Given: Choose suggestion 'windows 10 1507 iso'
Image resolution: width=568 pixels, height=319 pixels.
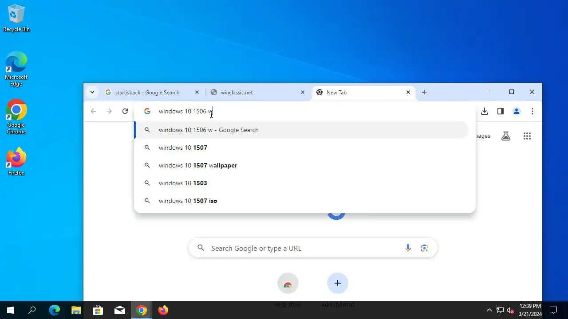Looking at the screenshot, I should 301,201.
